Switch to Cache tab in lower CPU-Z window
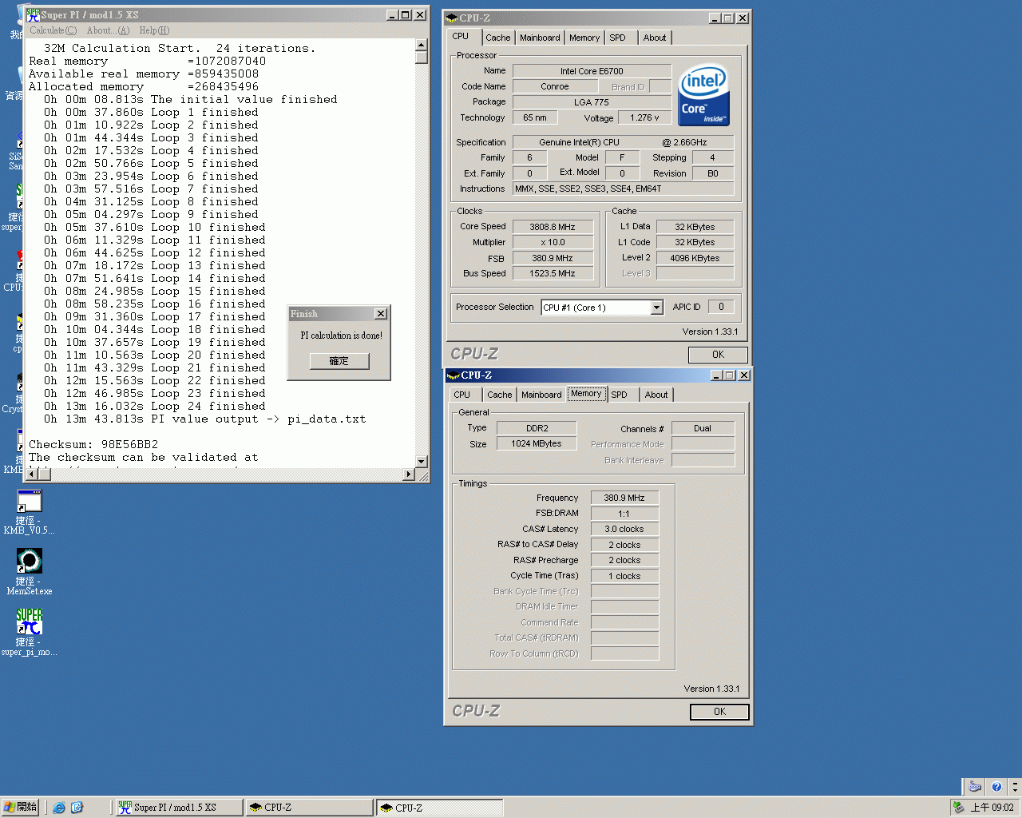Screen dimensions: 1022x818 (x=500, y=395)
